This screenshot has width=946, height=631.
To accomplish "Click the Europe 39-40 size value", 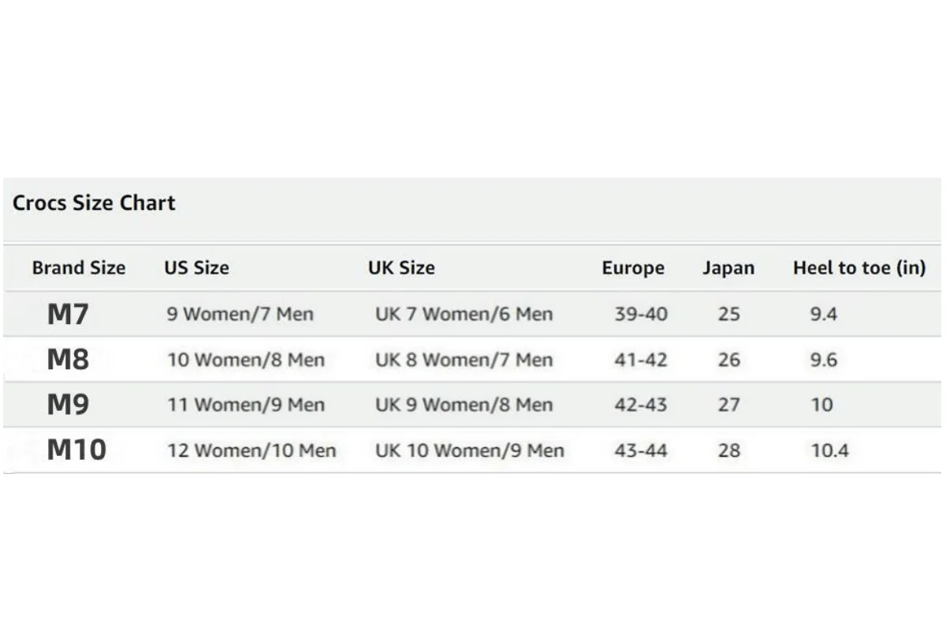I will pyautogui.click(x=641, y=315).
